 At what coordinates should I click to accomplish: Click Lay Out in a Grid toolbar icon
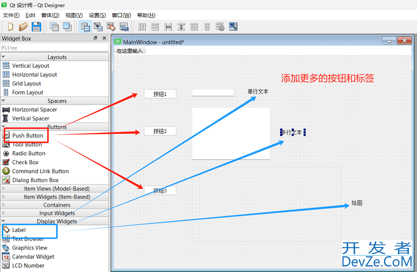click(x=194, y=27)
